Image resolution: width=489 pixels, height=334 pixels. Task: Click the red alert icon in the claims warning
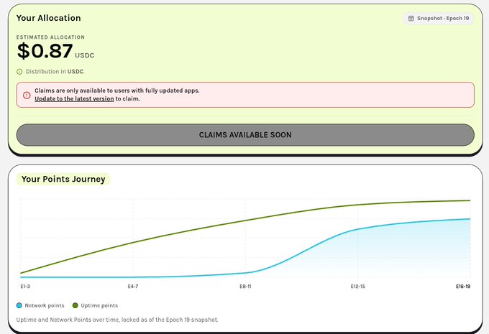click(27, 95)
